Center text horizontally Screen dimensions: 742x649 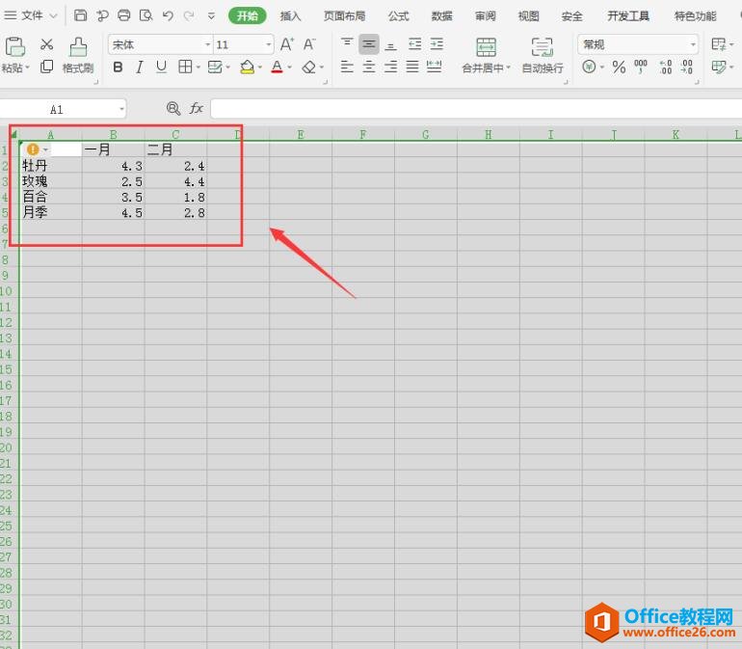369,67
